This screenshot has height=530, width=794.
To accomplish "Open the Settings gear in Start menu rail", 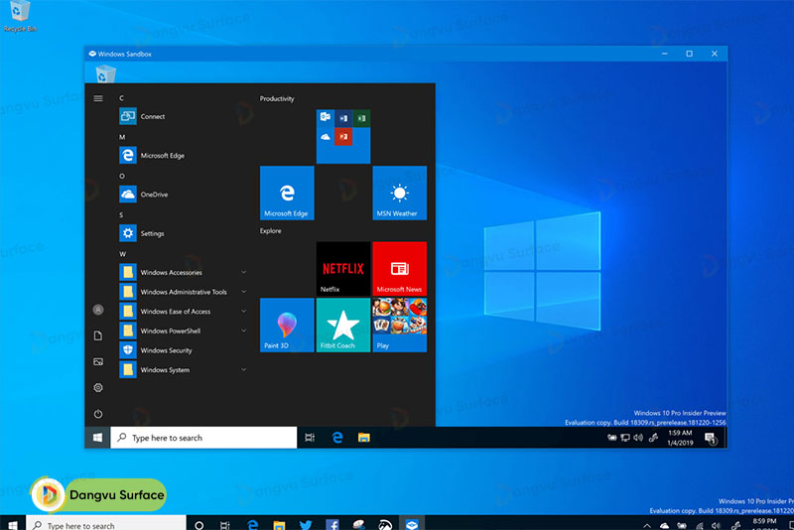I will (98, 388).
